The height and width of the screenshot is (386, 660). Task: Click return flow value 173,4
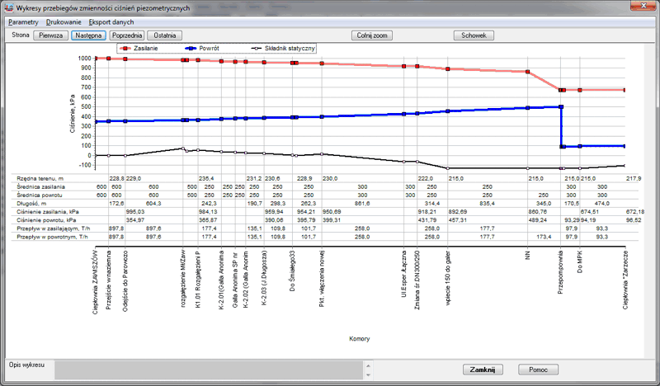544,237
